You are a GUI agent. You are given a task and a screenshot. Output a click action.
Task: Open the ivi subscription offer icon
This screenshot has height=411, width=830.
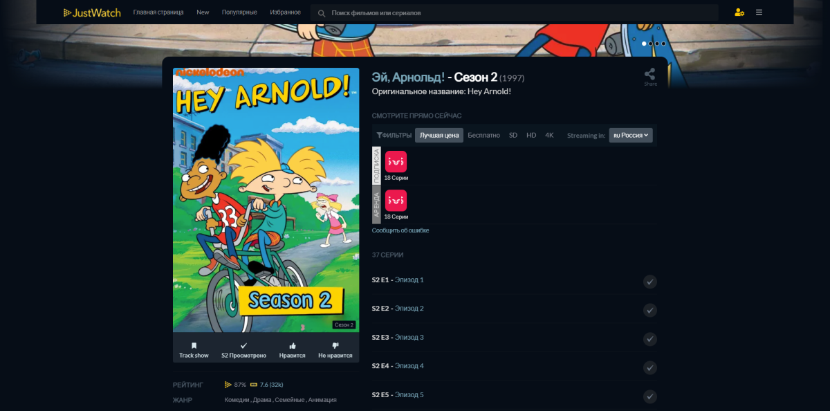396,161
